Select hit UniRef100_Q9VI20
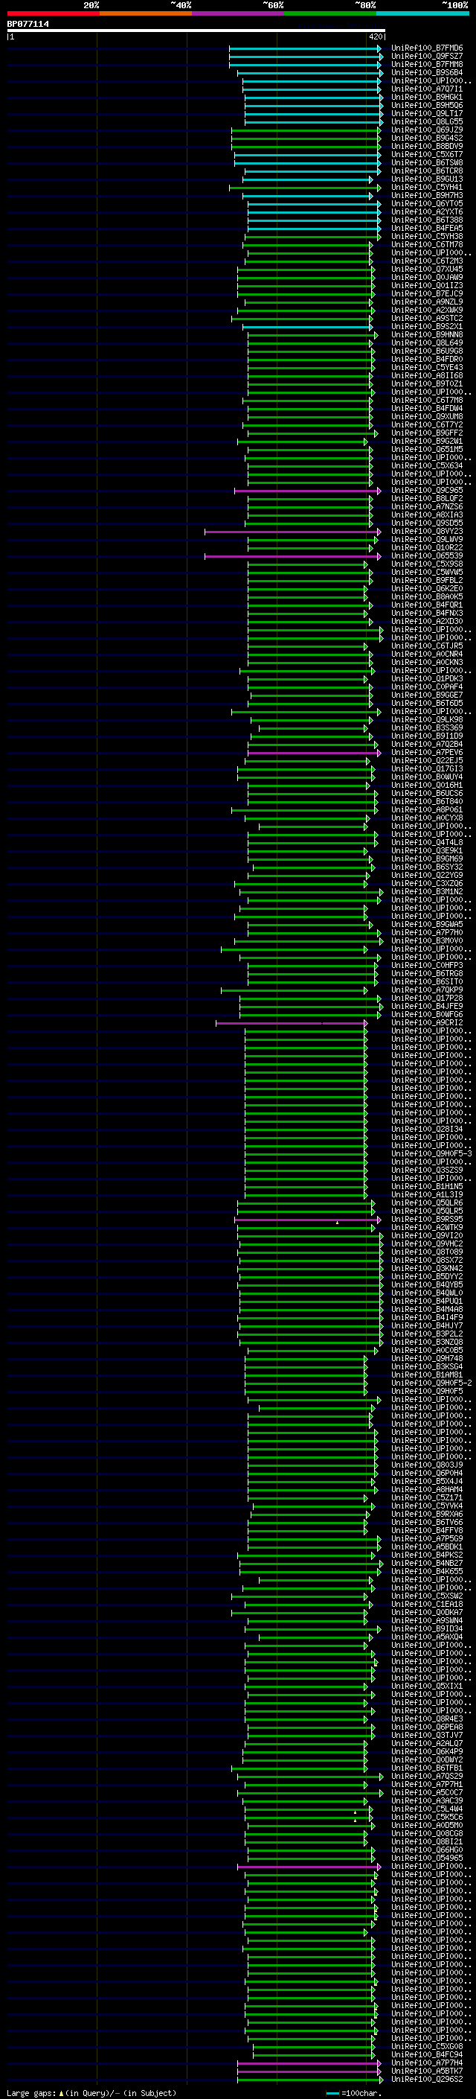The width and height of the screenshot is (476, 2099). click(x=427, y=1235)
